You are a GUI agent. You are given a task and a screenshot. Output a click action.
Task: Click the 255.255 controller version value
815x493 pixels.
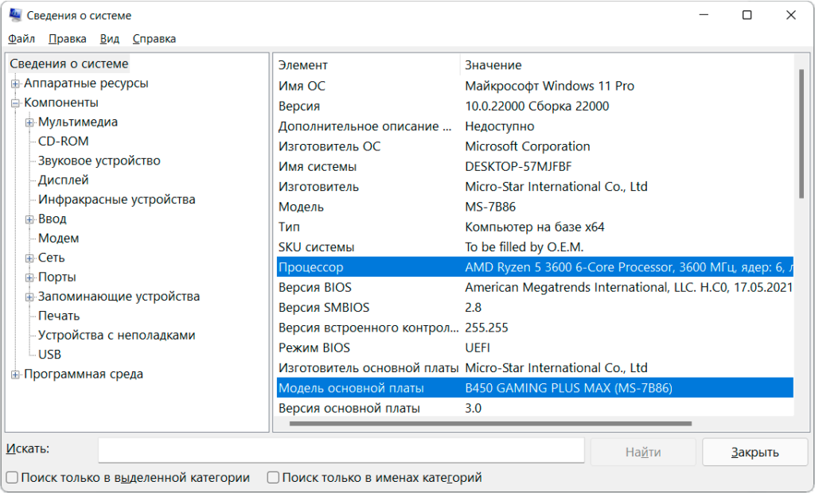point(486,328)
